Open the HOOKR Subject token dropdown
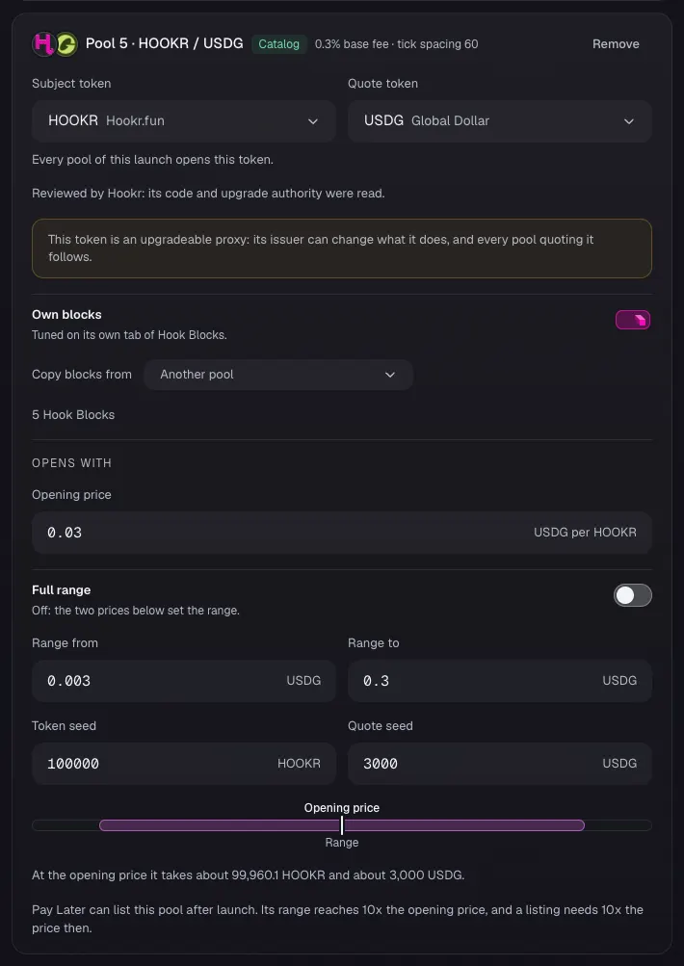Image resolution: width=684 pixels, height=966 pixels. (x=184, y=121)
